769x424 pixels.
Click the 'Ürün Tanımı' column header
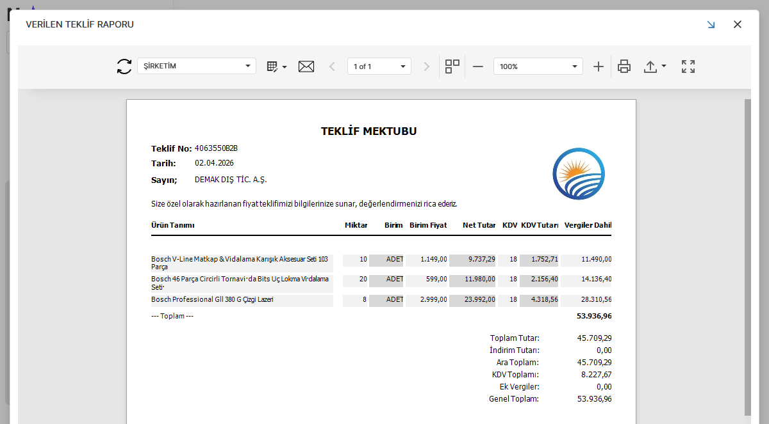coord(173,225)
